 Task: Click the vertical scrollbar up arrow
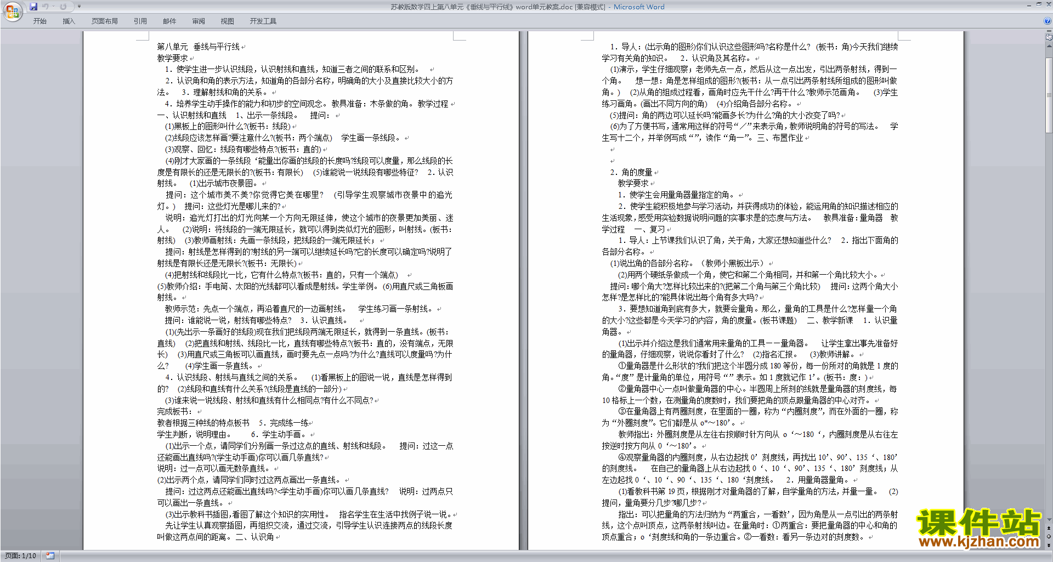click(1049, 45)
